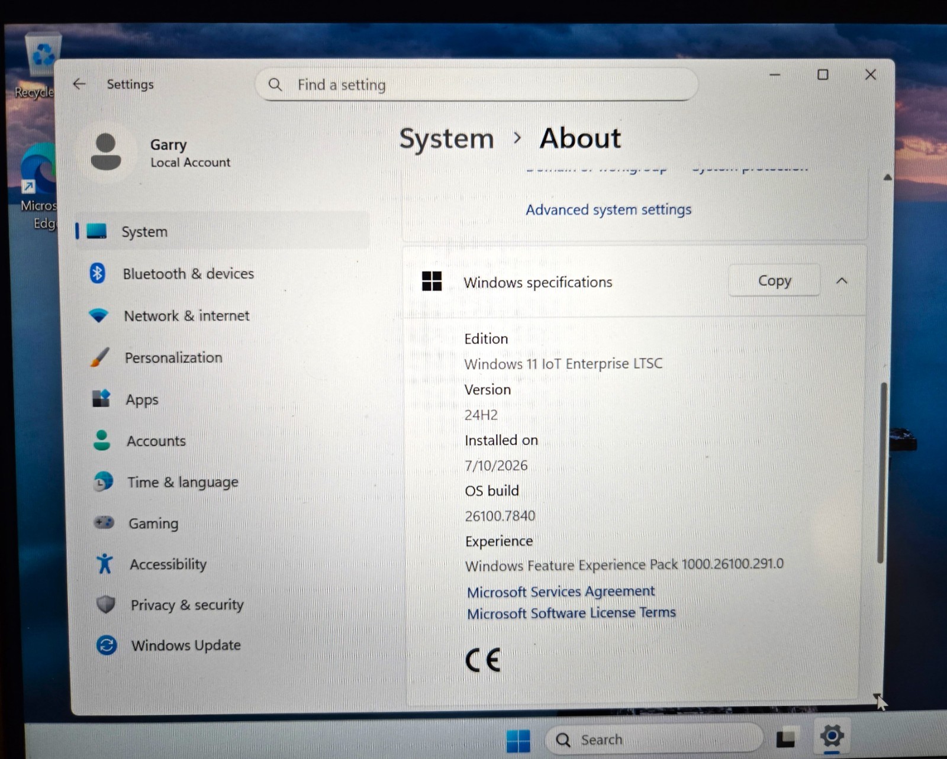Go to Accessibility settings label
Screen dimensions: 947x759
(x=168, y=564)
